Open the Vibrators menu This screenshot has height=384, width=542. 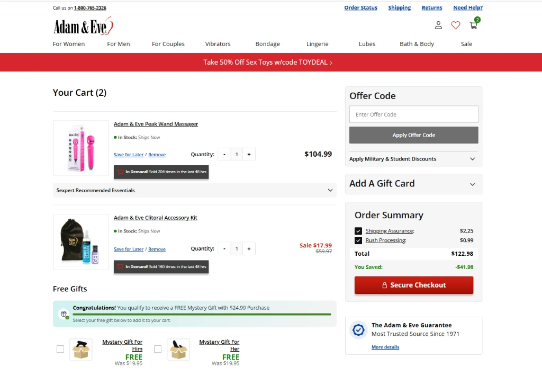coord(218,44)
